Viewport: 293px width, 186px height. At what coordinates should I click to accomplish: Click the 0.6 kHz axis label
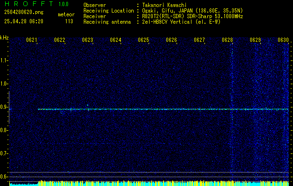click(4, 177)
